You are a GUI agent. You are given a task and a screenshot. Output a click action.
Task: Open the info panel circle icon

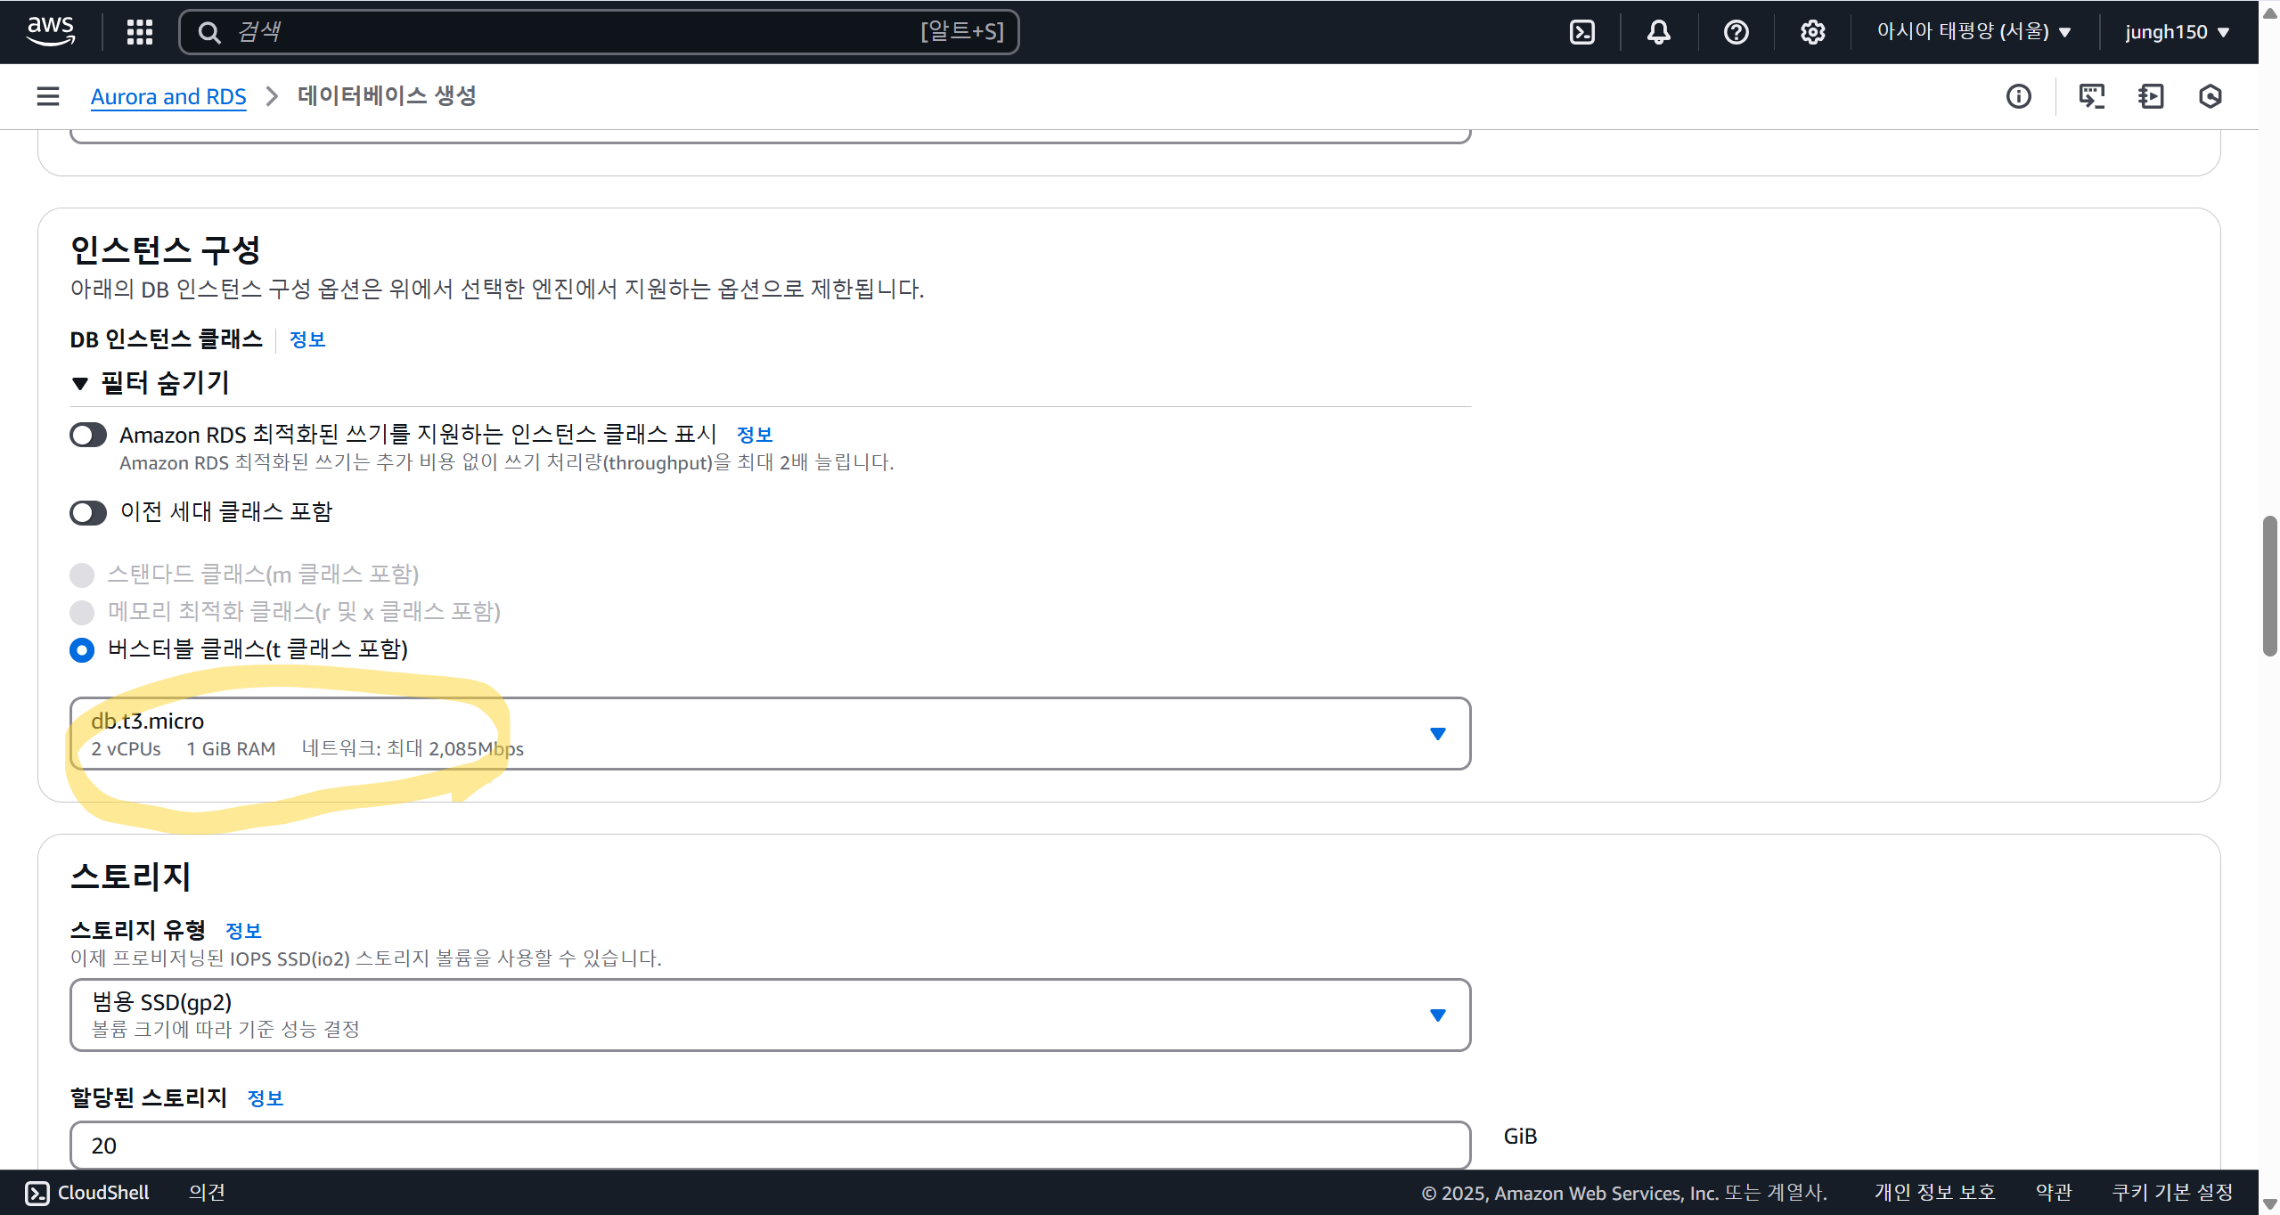click(x=2018, y=96)
